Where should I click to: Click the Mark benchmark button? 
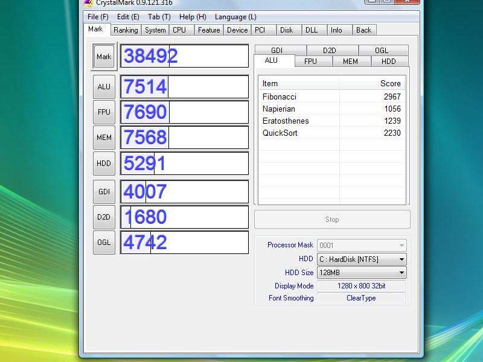click(104, 57)
